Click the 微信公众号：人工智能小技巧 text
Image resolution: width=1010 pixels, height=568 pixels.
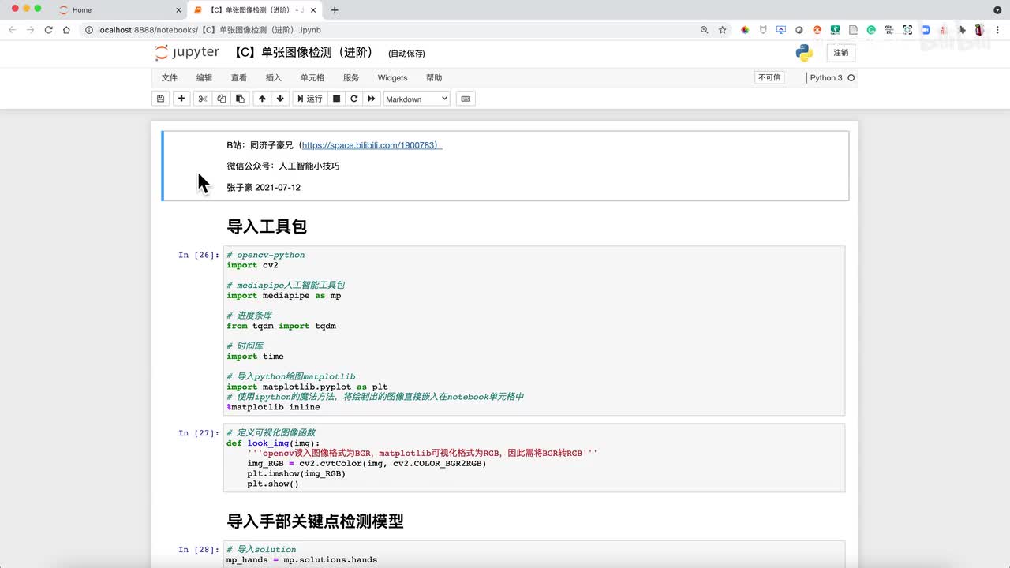point(283,166)
